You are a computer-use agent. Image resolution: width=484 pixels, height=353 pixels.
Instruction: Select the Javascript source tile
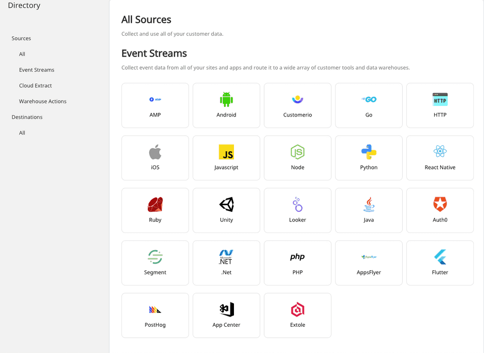pos(226,158)
